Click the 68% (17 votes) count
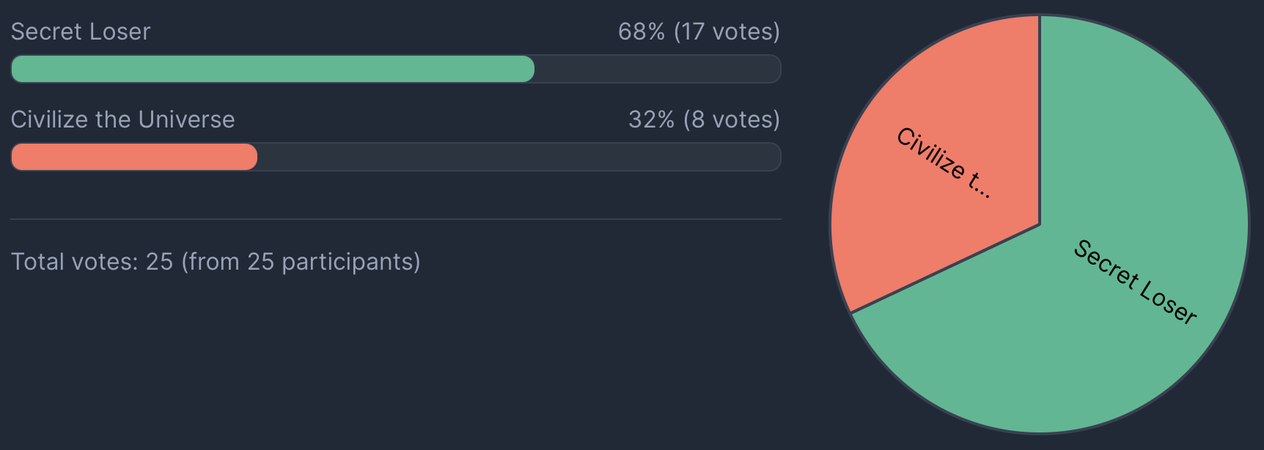Image resolution: width=1264 pixels, height=450 pixels. [699, 32]
